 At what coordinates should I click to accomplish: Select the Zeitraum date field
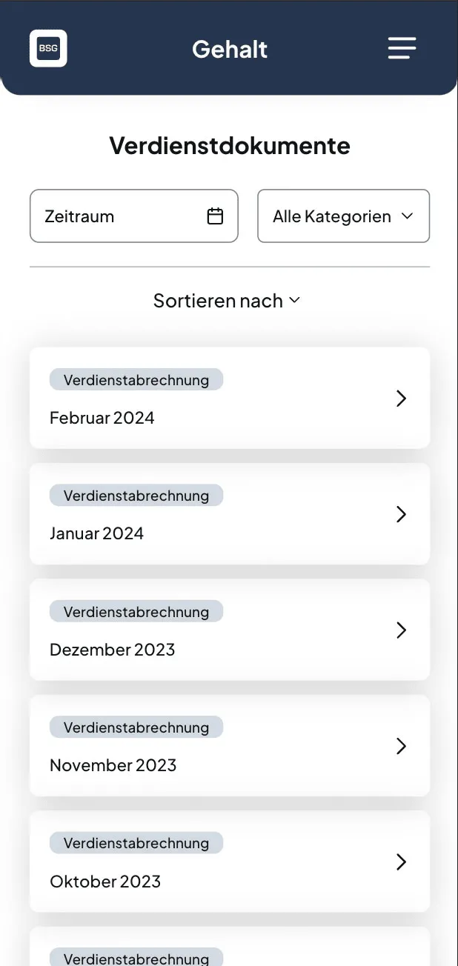click(122, 216)
